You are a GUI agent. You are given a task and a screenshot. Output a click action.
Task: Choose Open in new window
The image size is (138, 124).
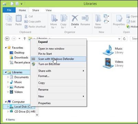click(58, 49)
